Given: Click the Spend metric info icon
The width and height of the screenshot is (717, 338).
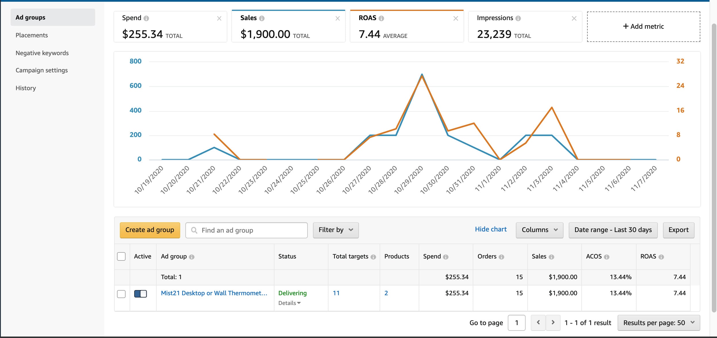Looking at the screenshot, I should coord(146,18).
